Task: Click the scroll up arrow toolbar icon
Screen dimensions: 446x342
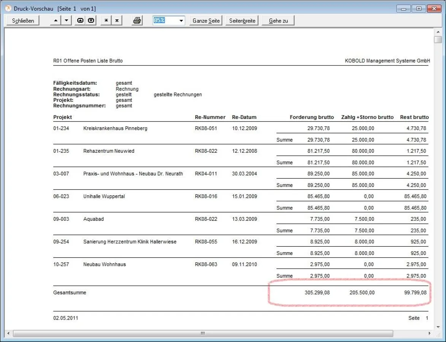Action: pyautogui.click(x=56, y=21)
